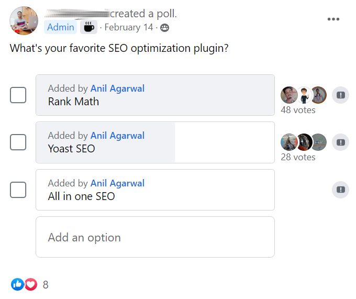Open the post options three-dot menu
This screenshot has height=299, width=356.
pyautogui.click(x=333, y=19)
